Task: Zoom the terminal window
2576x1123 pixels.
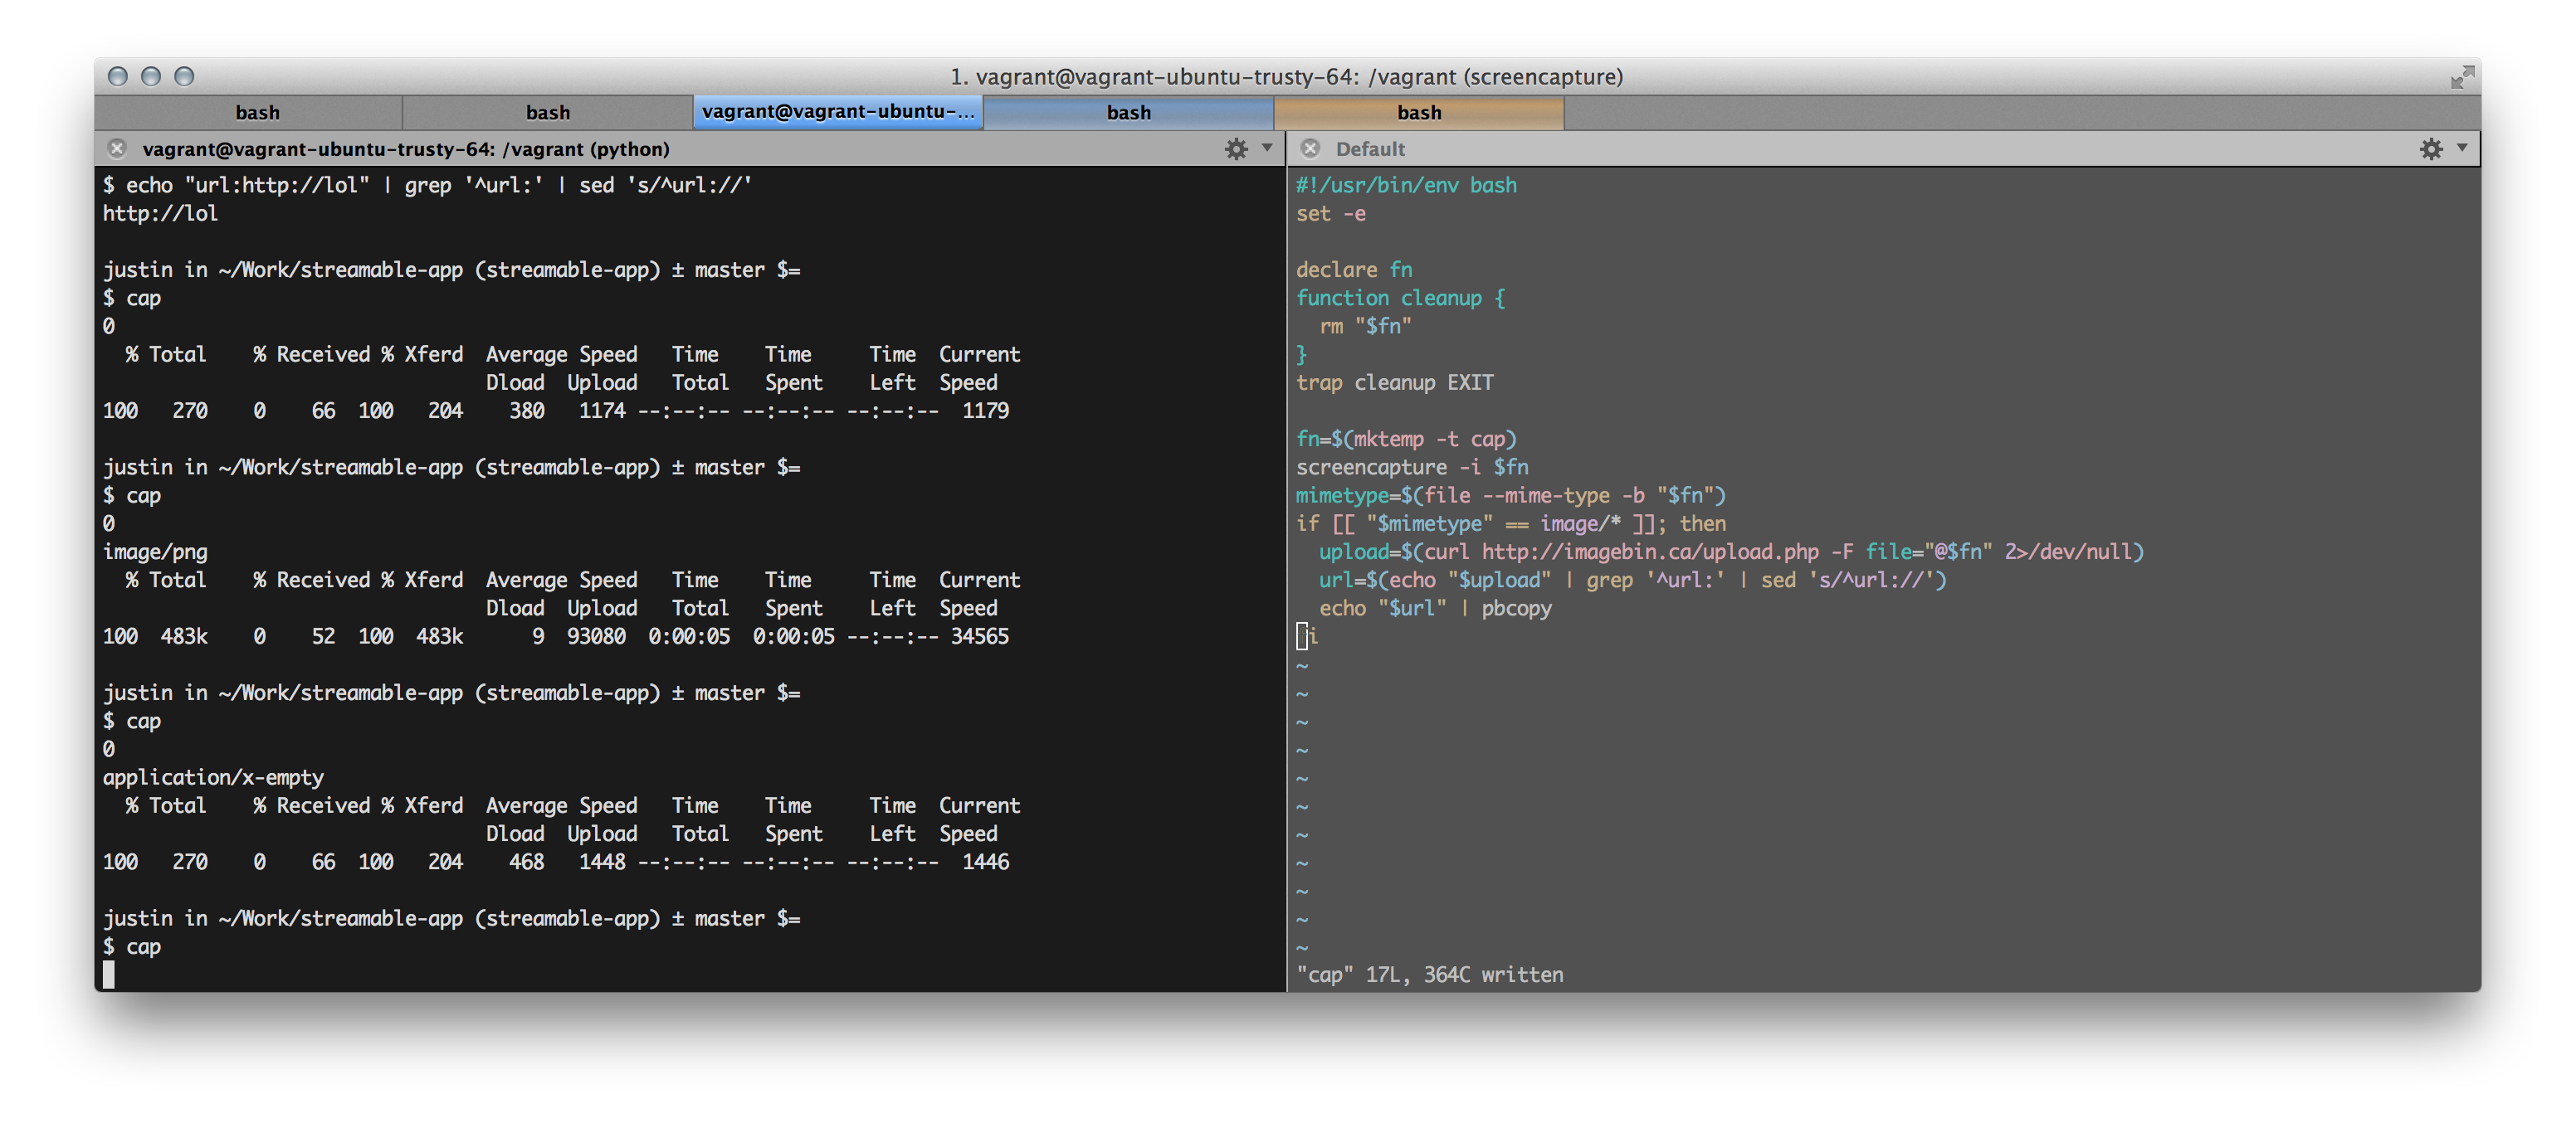Action: (184, 76)
